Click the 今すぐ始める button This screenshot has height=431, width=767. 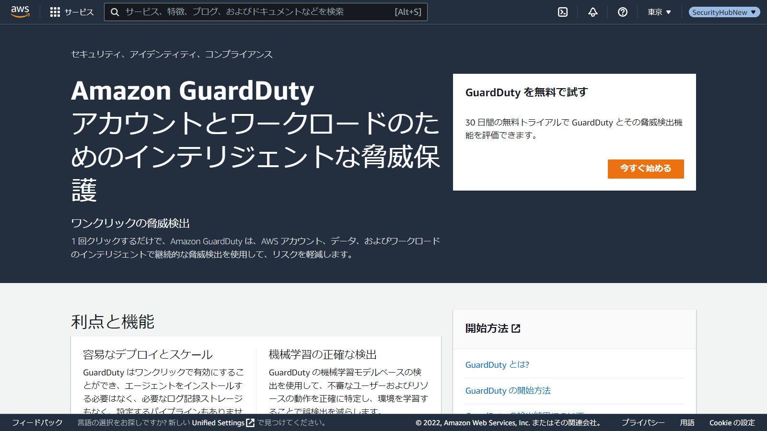[x=645, y=169]
